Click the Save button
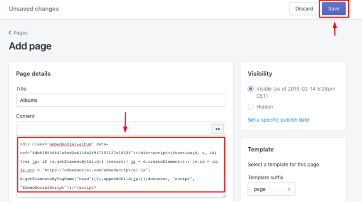This screenshot has height=202, width=362. pyautogui.click(x=334, y=9)
